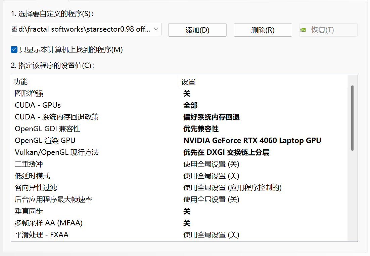Screen dimensions: 370x256
Task: Open value 偏好系统内存回退
Action: coord(212,117)
